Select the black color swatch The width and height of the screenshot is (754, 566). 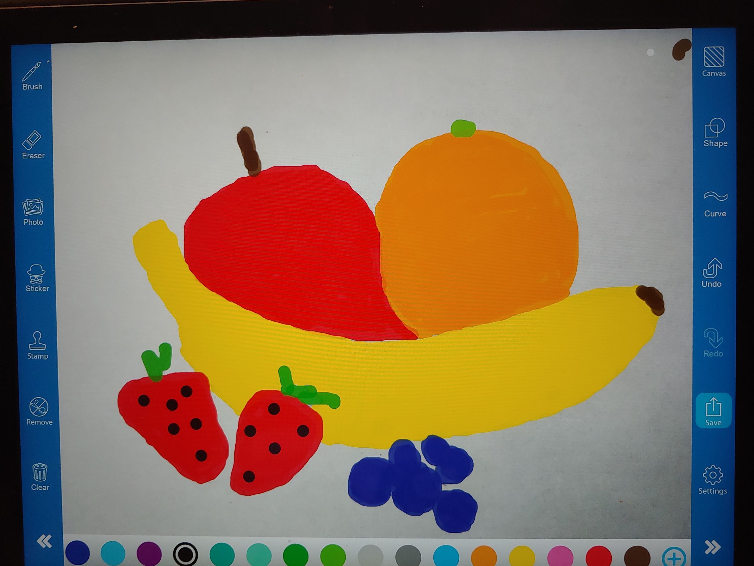185,555
